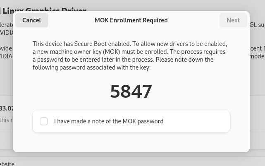This screenshot has width=265, height=166.
Task: Click the greyed 'this r' text at the left
Action: [6, 120]
